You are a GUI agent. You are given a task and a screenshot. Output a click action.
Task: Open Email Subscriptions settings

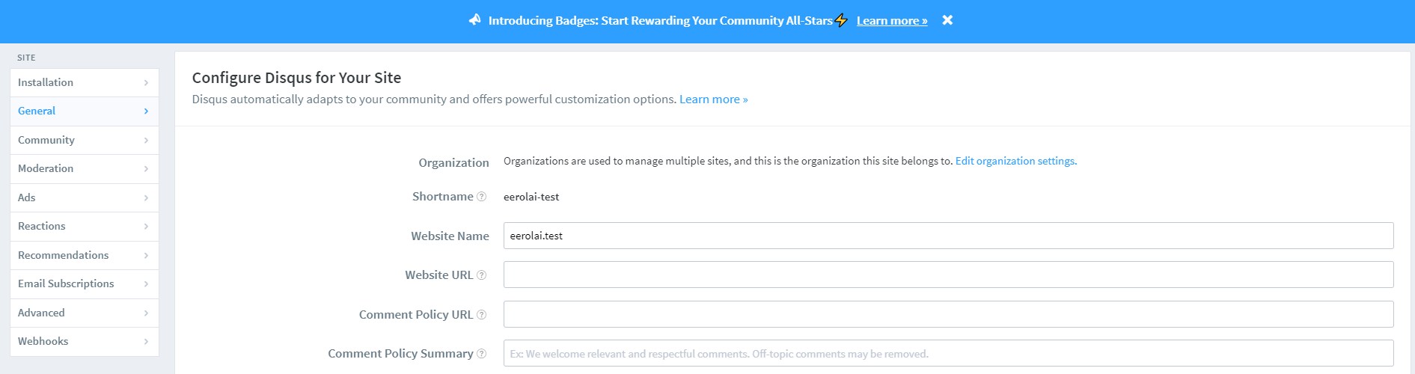point(85,283)
